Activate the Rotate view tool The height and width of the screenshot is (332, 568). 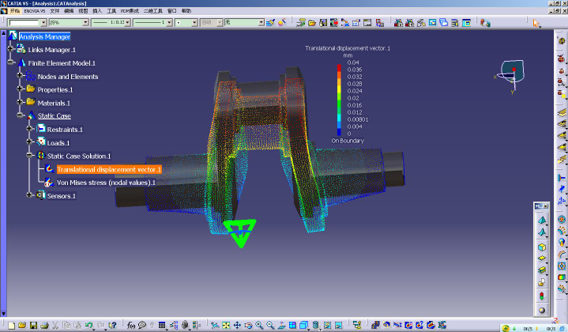pyautogui.click(x=248, y=325)
